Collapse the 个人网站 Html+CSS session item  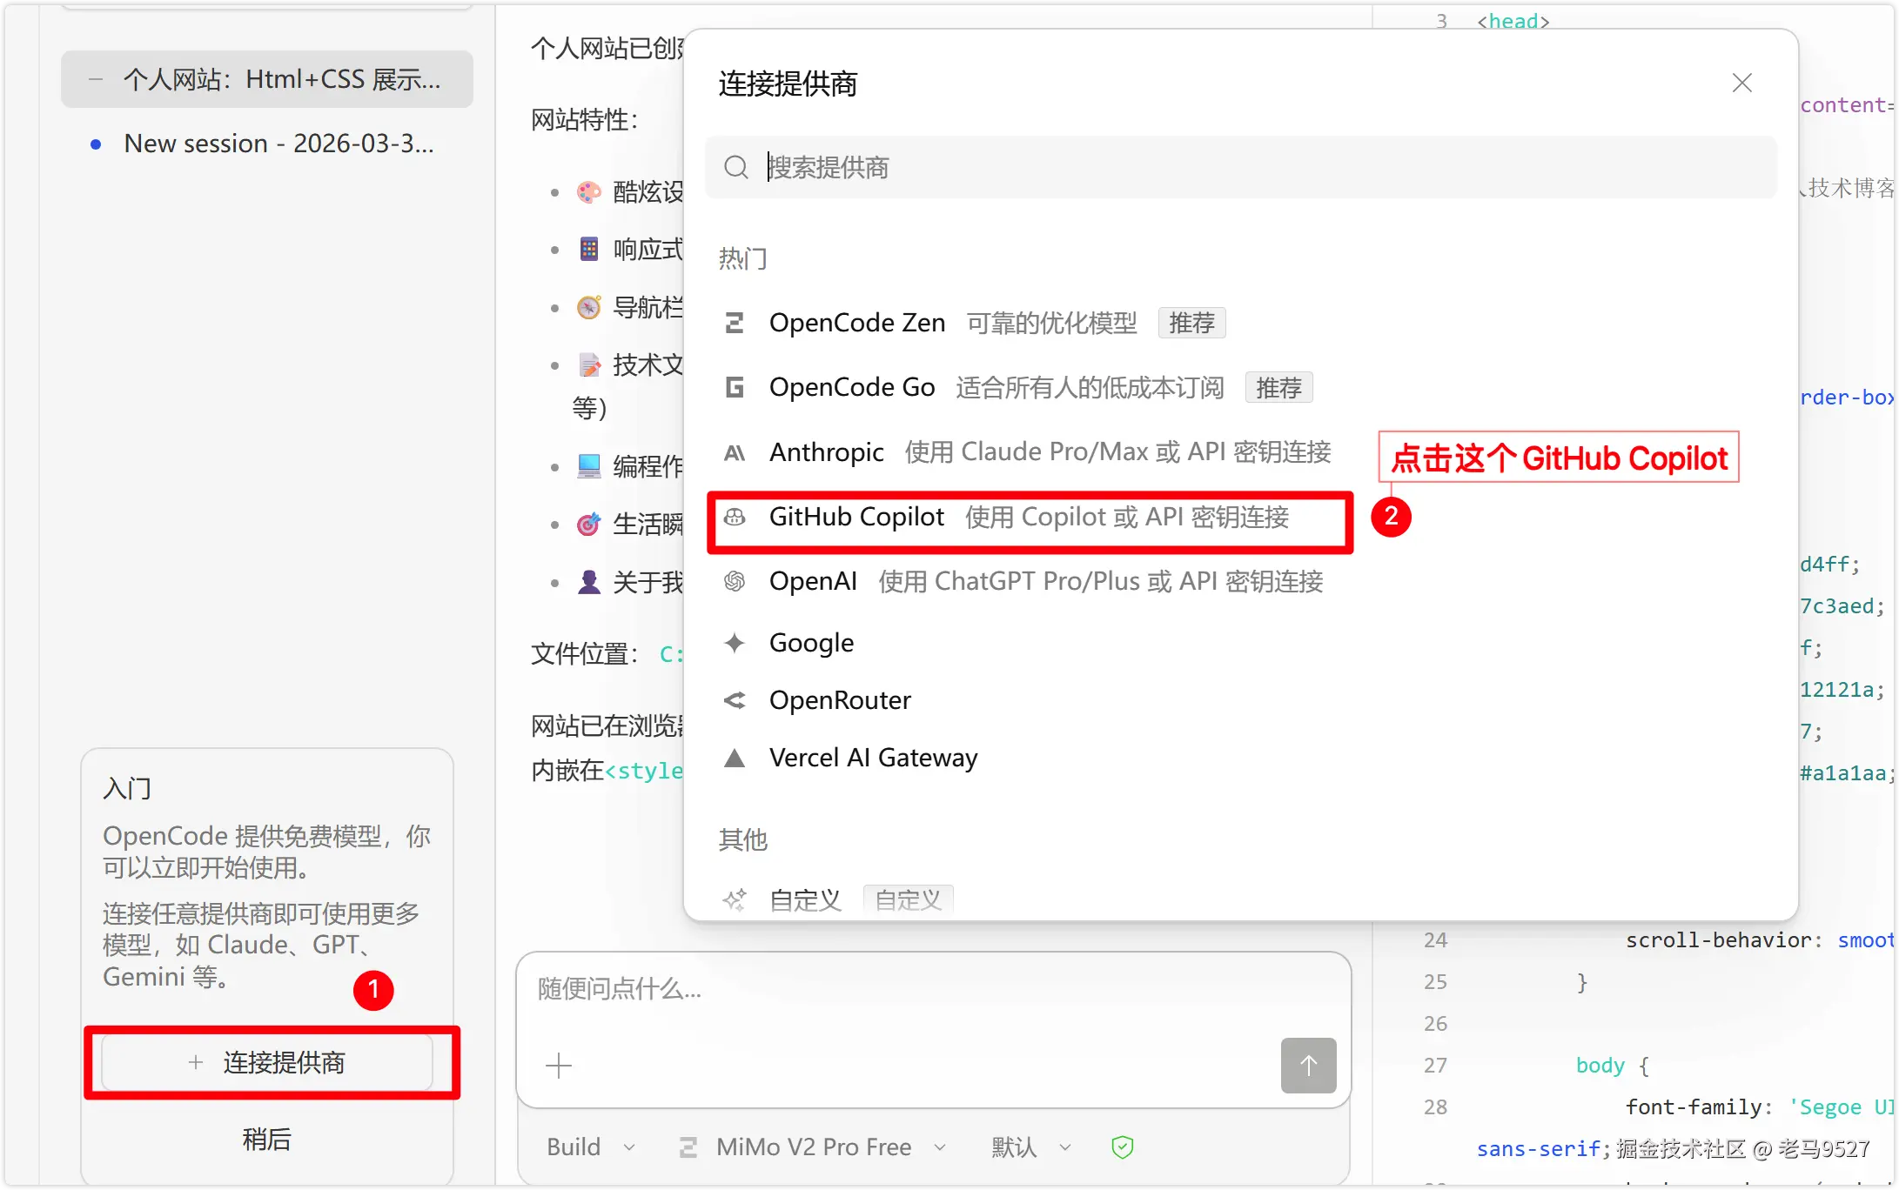pyautogui.click(x=96, y=79)
